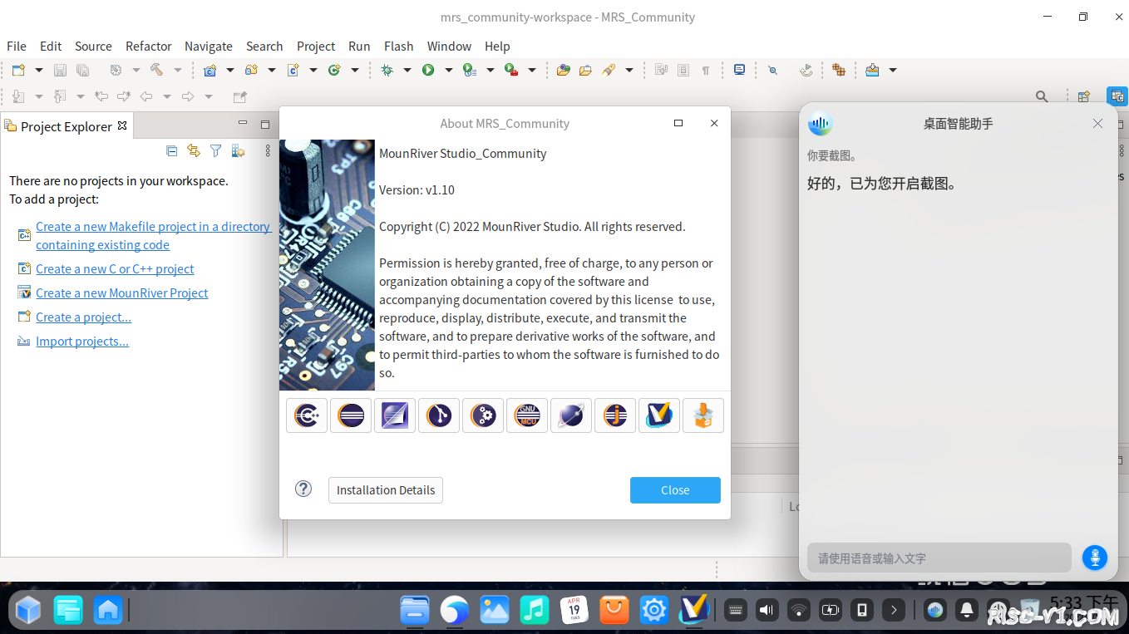Click Link with Editor arrows icon
The width and height of the screenshot is (1129, 634).
point(194,150)
